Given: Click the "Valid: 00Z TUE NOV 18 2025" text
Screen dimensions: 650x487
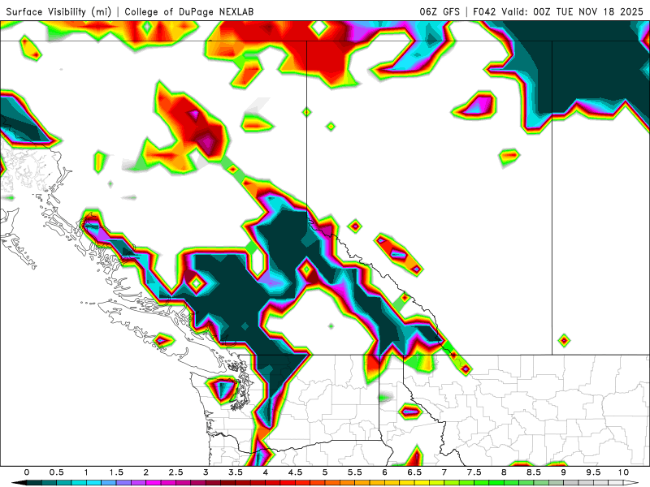Looking at the screenshot, I should click(572, 11).
